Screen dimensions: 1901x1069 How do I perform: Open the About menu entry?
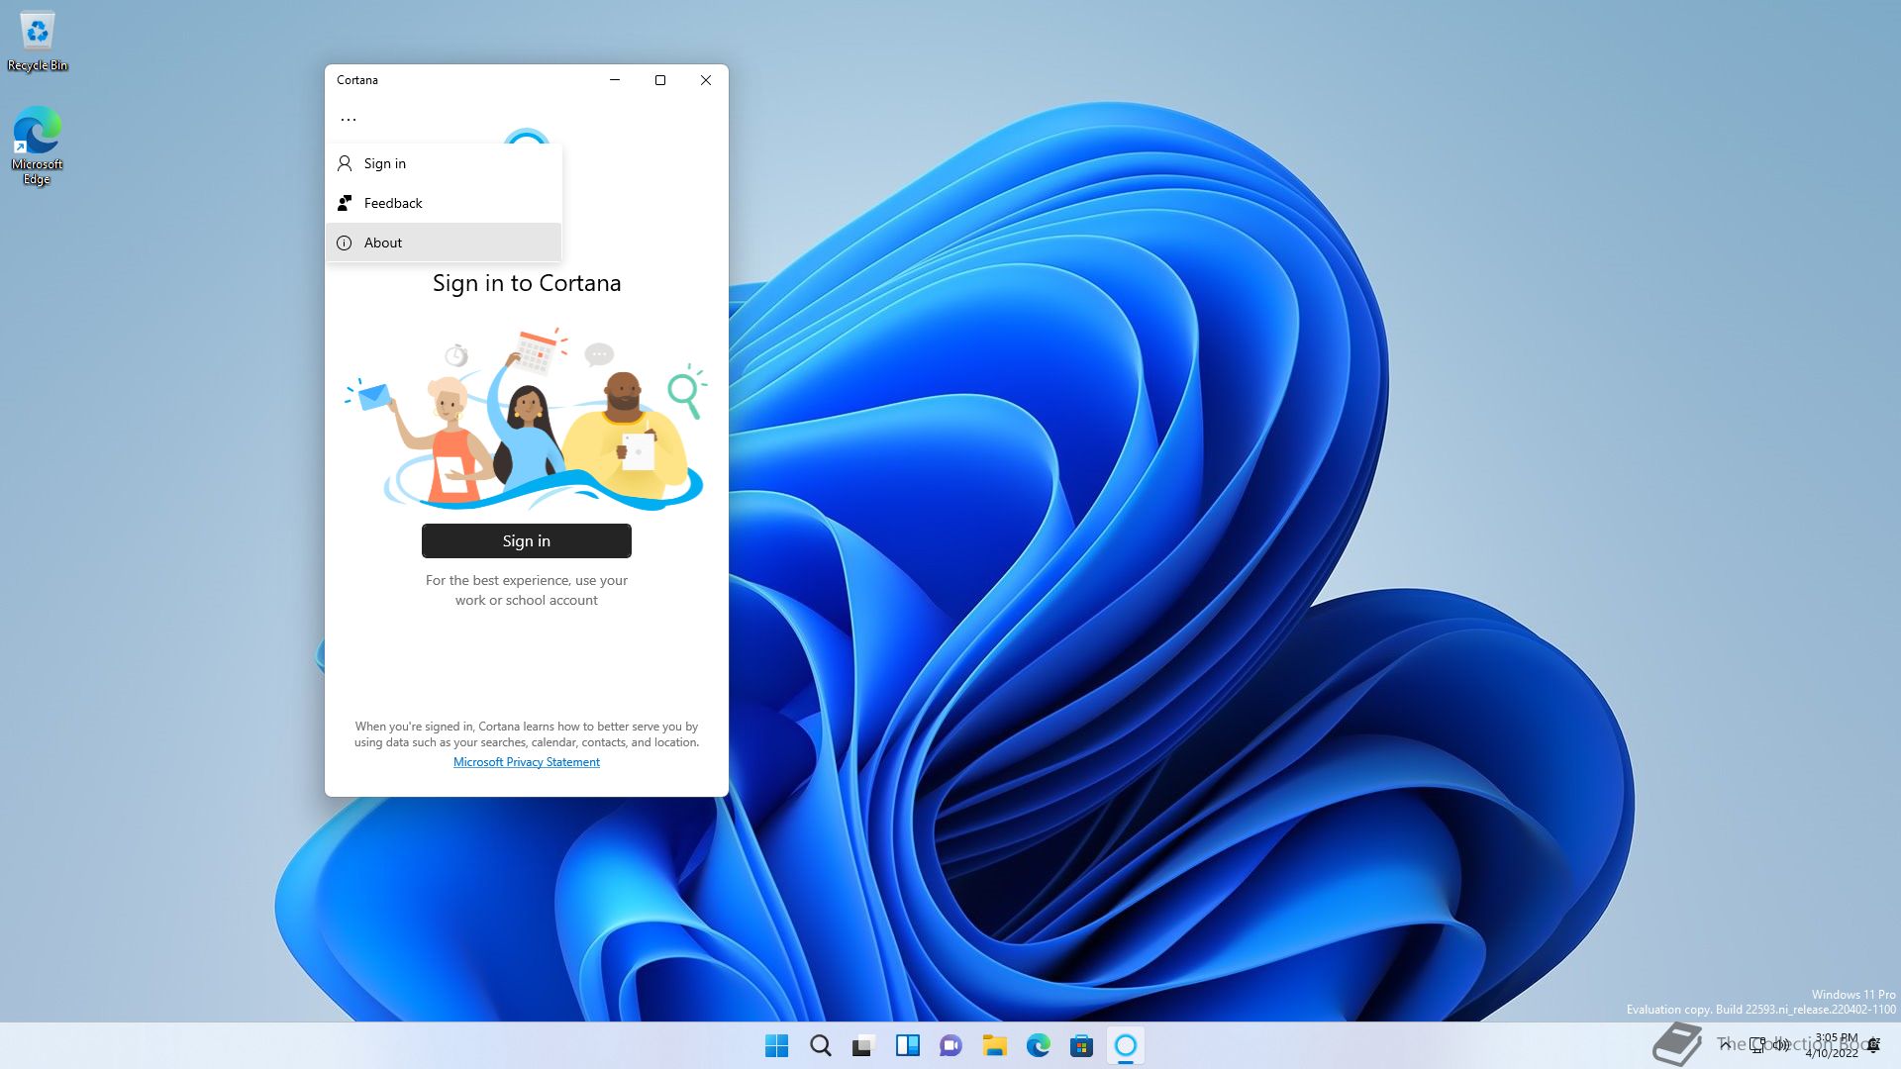click(x=383, y=243)
